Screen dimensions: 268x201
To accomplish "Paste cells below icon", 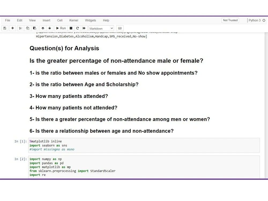I will pyautogui.click(x=35, y=28).
